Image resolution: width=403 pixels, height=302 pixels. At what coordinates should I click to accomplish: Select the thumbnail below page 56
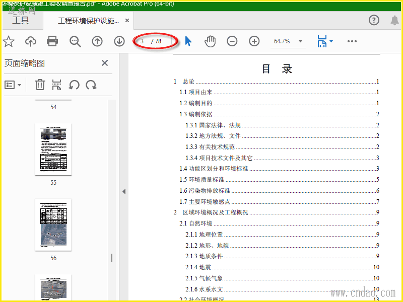point(53,287)
